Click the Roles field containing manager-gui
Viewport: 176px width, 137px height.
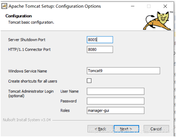[x=115, y=111]
